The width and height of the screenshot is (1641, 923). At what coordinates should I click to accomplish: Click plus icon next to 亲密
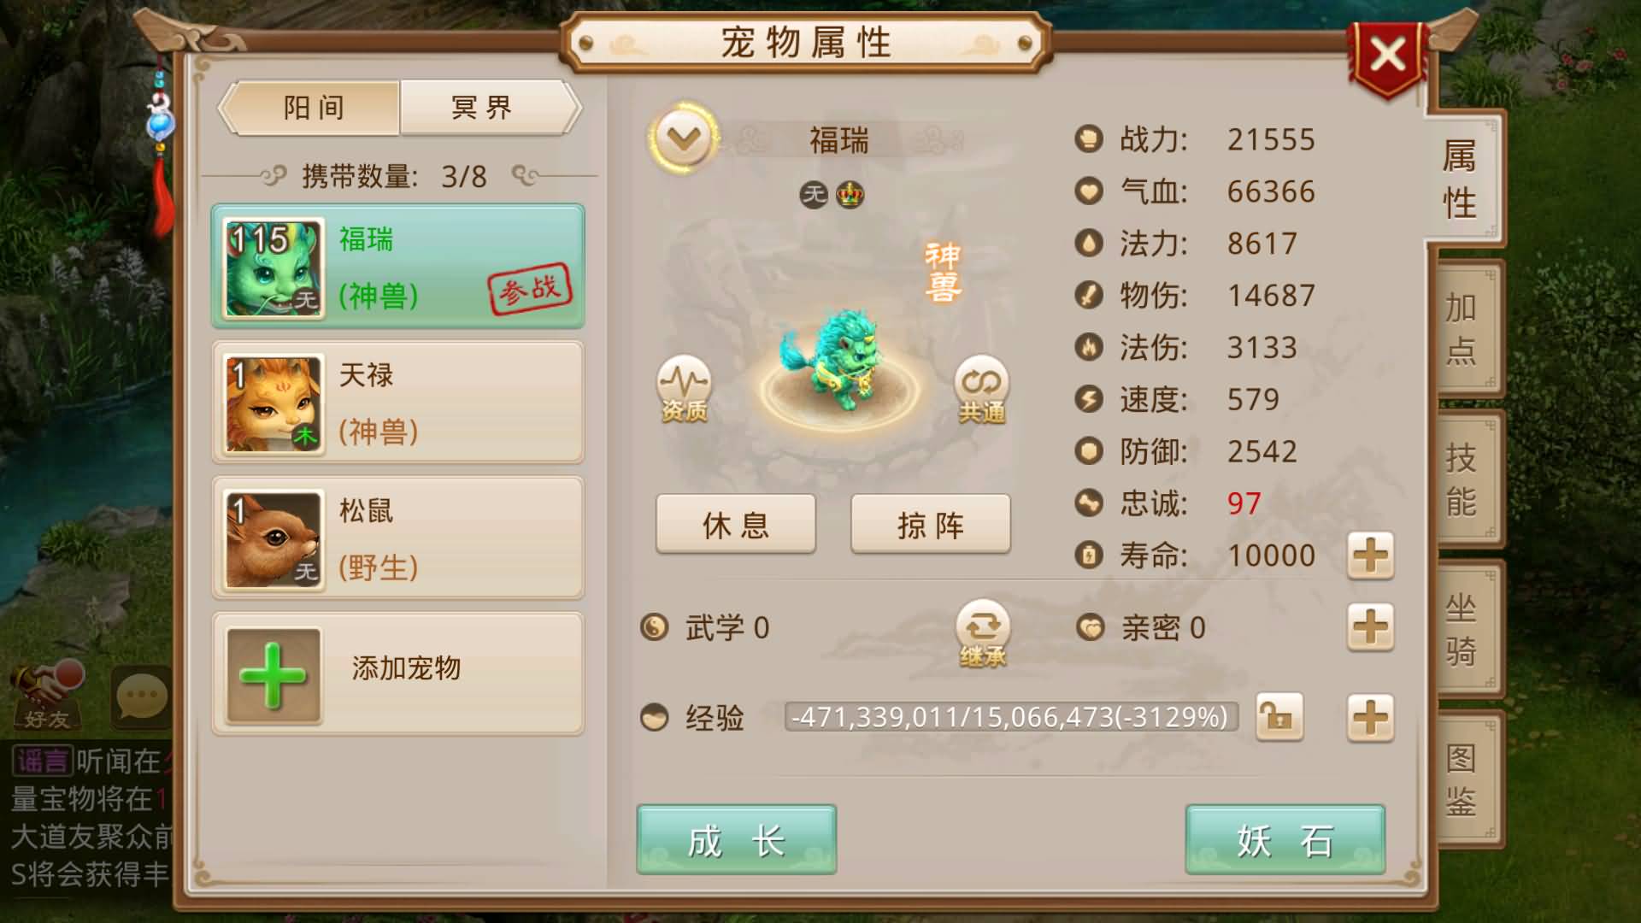1370,628
